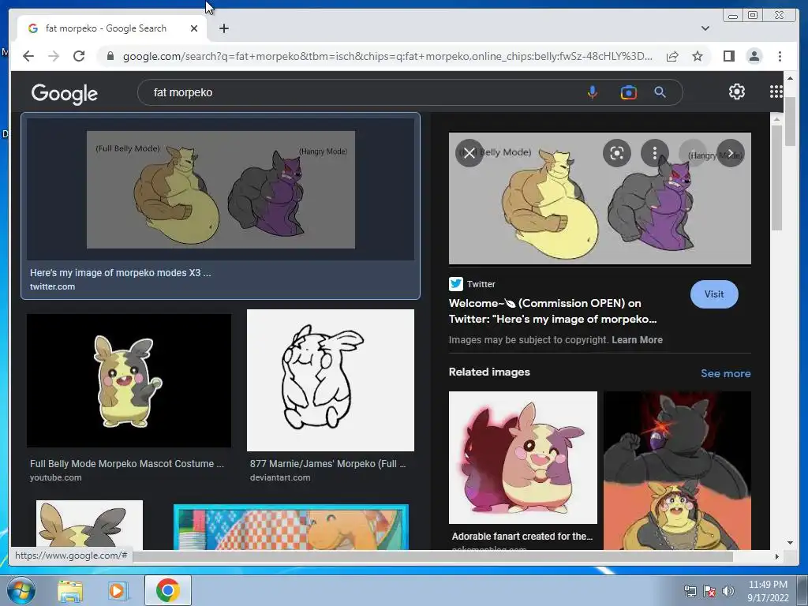Click the browser forward arrow
The image size is (808, 606).
click(x=54, y=56)
